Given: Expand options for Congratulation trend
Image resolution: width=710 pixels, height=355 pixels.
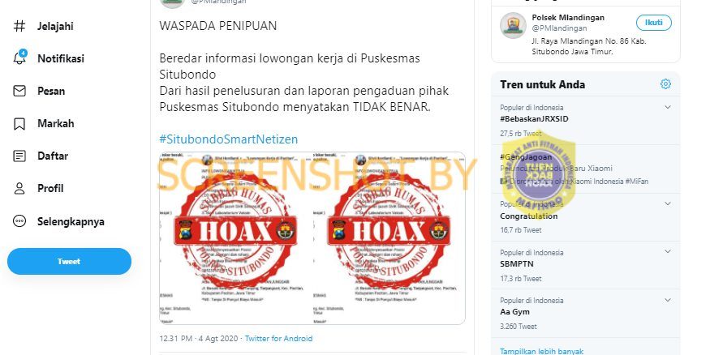Looking at the screenshot, I should pos(668,204).
